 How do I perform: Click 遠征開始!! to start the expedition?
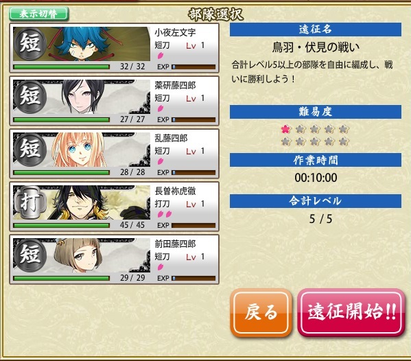pos(351,312)
